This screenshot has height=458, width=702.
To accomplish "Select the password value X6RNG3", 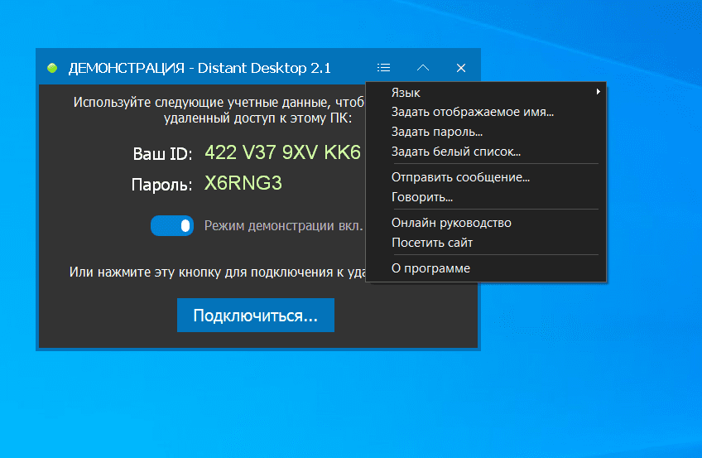I will pos(243,183).
